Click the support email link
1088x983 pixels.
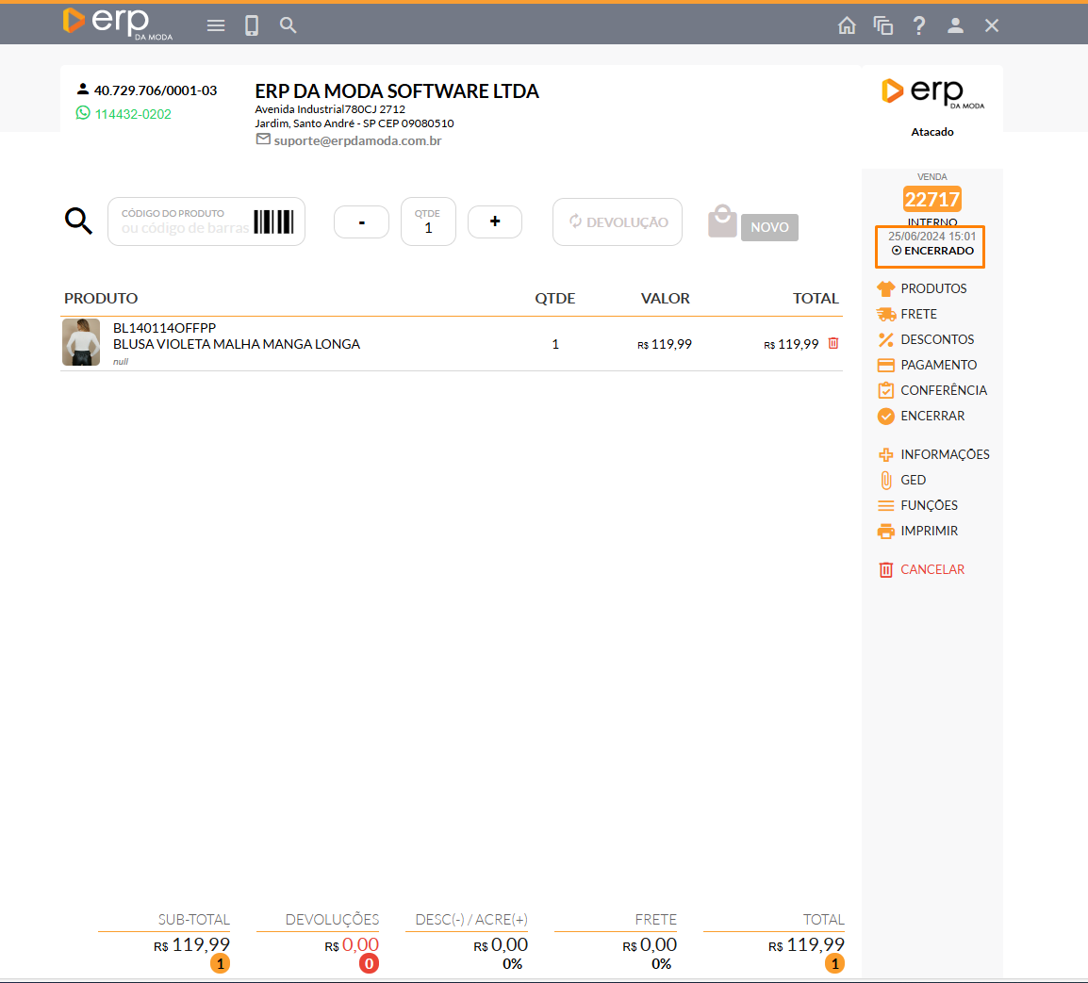(357, 140)
